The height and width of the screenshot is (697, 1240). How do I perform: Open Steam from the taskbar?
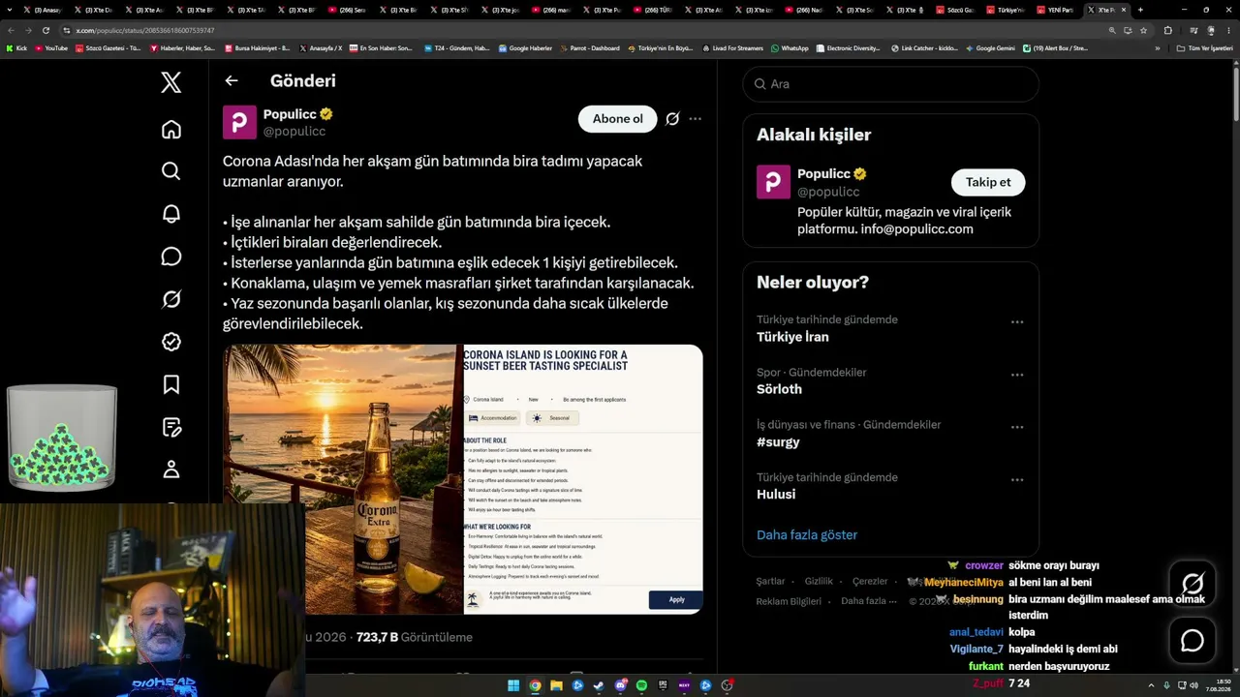click(x=599, y=685)
